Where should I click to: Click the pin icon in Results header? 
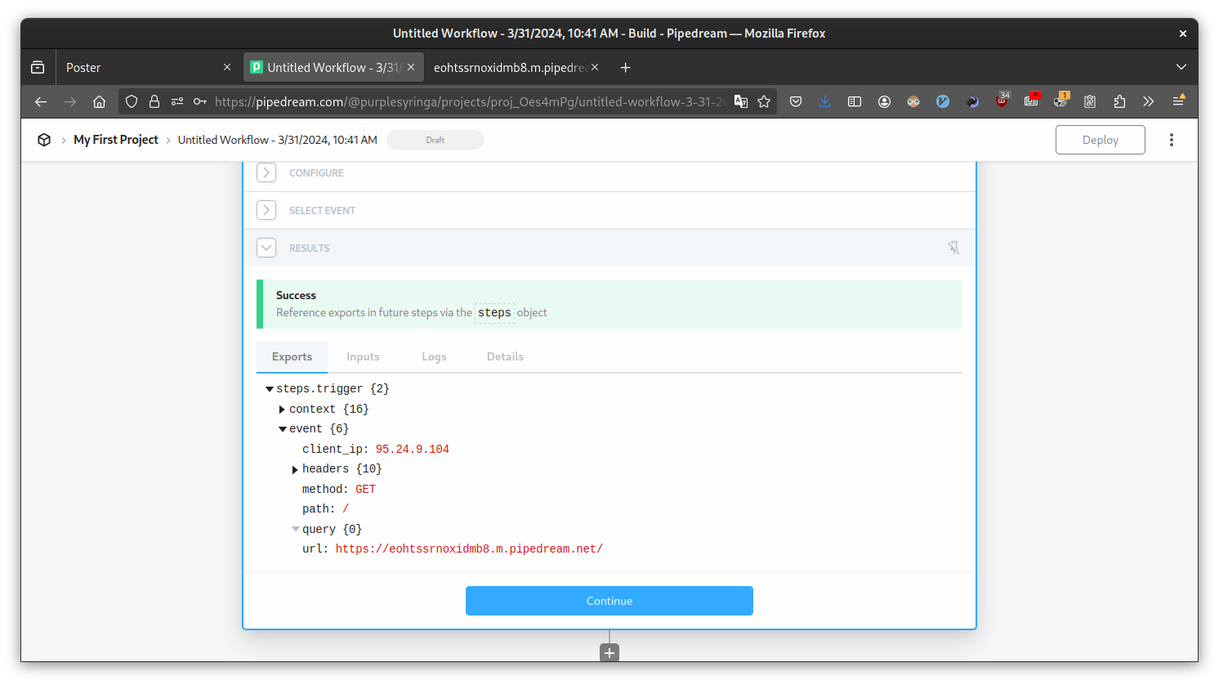[x=953, y=248]
